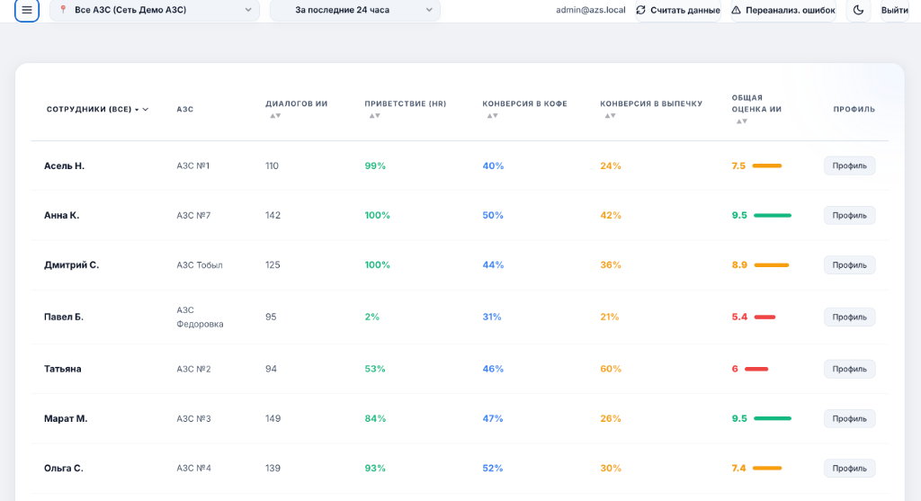The width and height of the screenshot is (921, 501).
Task: Click red rating bar for Татьяна
Action: (756, 369)
